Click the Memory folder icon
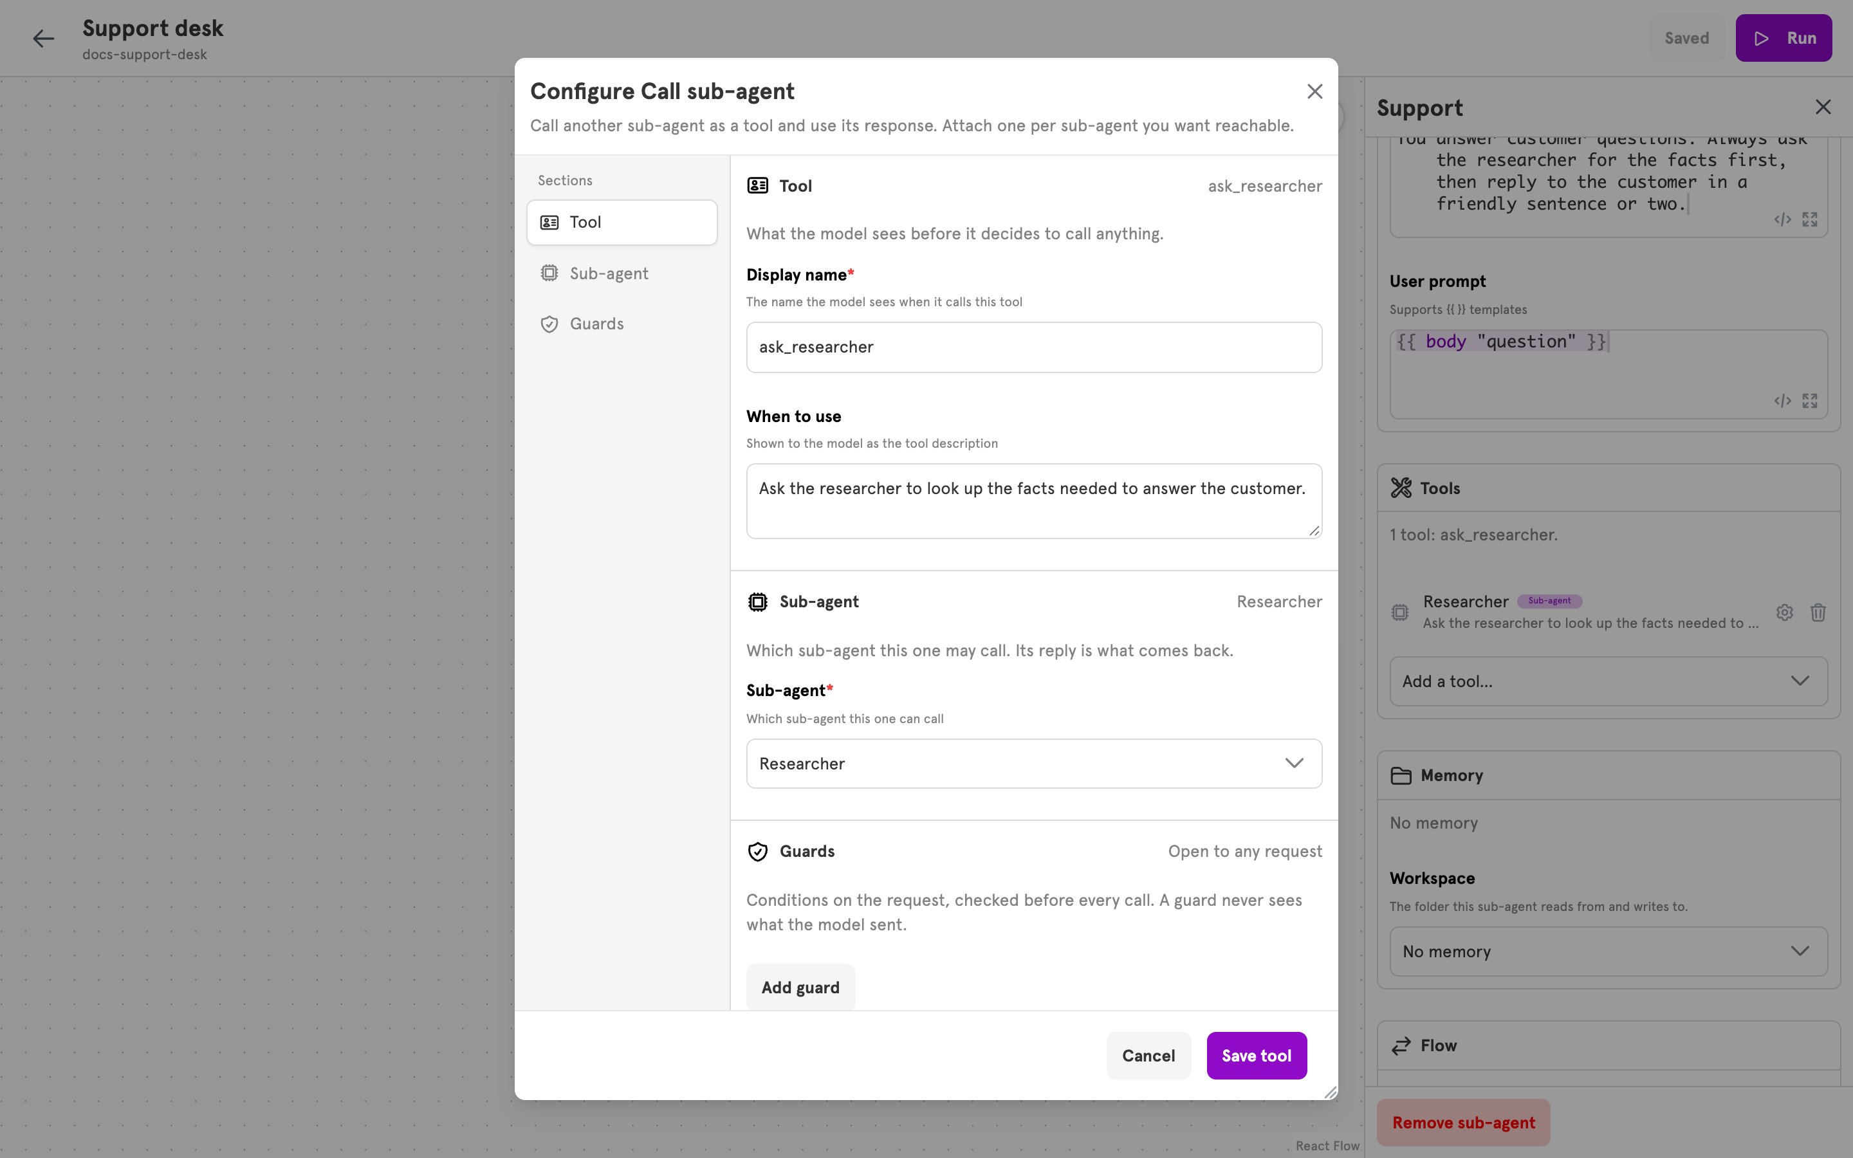 [1401, 776]
